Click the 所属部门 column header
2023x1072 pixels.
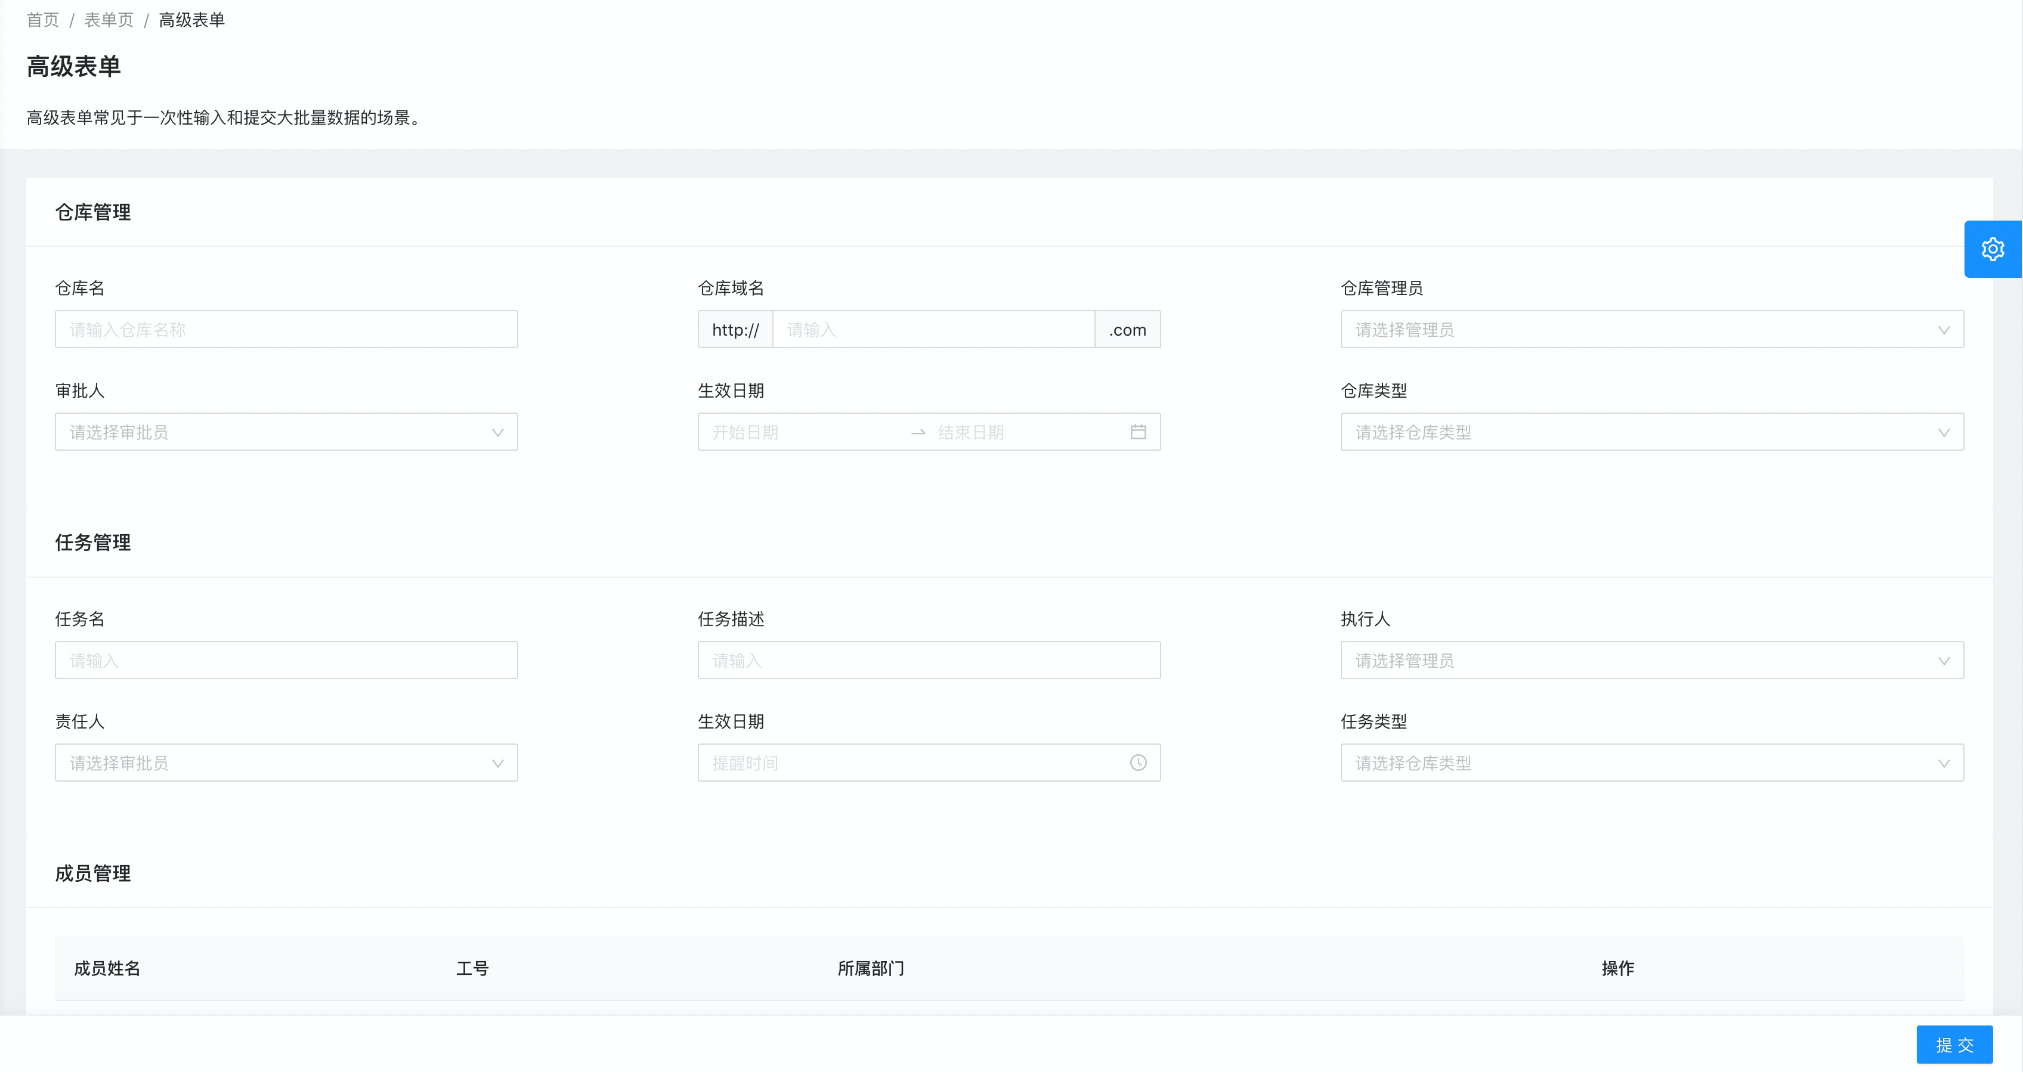point(870,968)
